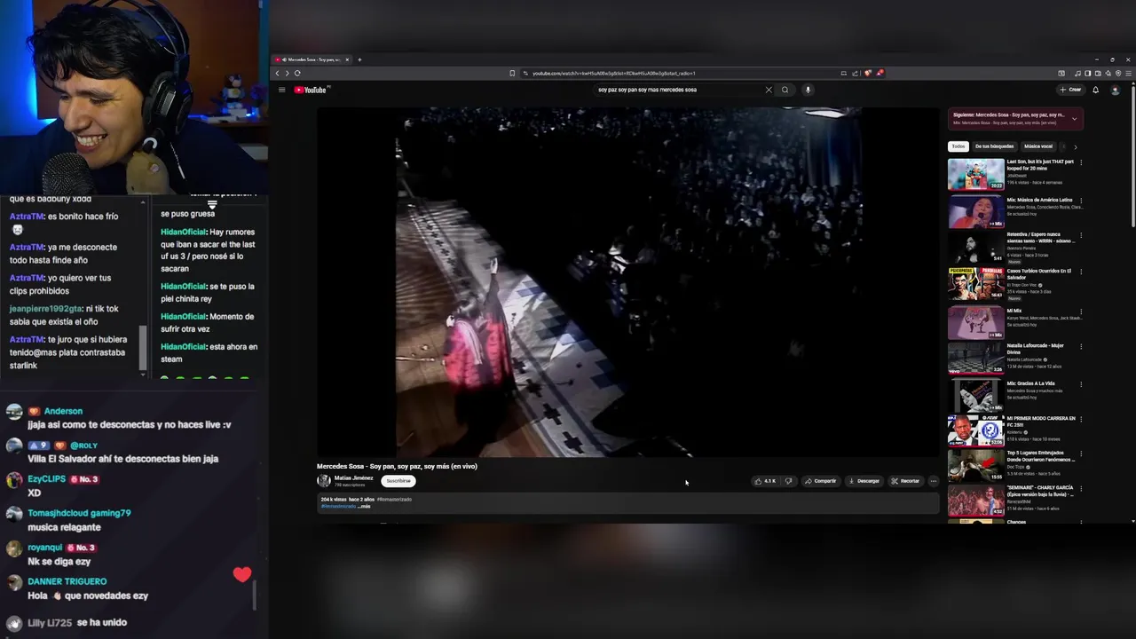This screenshot has width=1136, height=639.
Task: Open the Crear upload menu
Action: 1070,90
